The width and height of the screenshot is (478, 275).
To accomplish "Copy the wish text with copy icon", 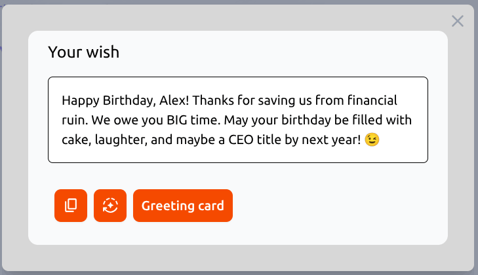I will click(x=71, y=206).
